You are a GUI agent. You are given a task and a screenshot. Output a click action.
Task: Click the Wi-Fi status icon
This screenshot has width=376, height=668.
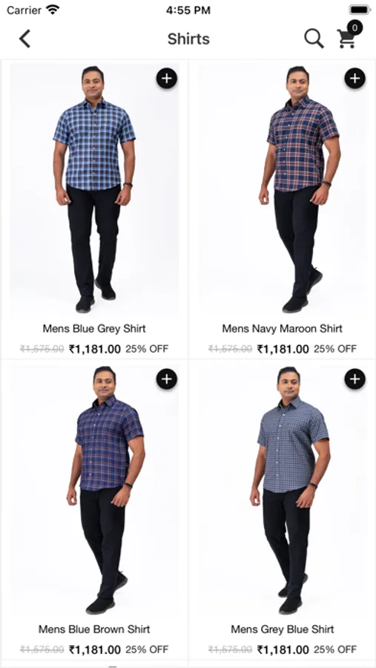[53, 10]
